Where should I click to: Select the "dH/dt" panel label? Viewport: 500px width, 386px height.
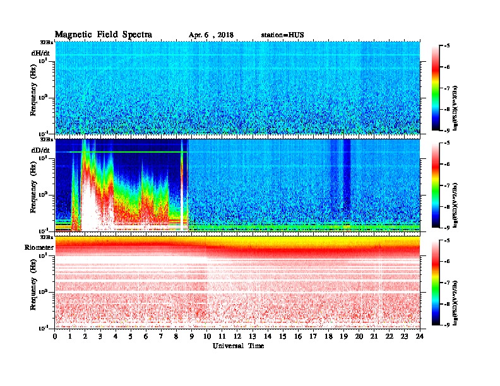coord(40,53)
